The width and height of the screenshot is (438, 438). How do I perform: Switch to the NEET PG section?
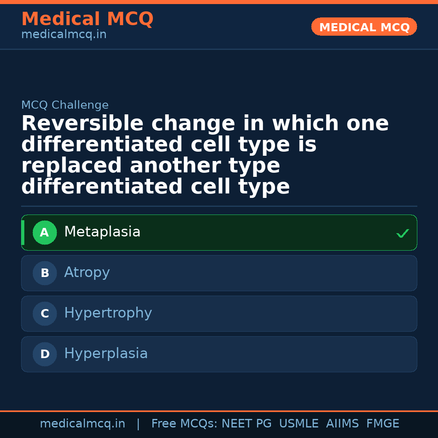tap(246, 423)
